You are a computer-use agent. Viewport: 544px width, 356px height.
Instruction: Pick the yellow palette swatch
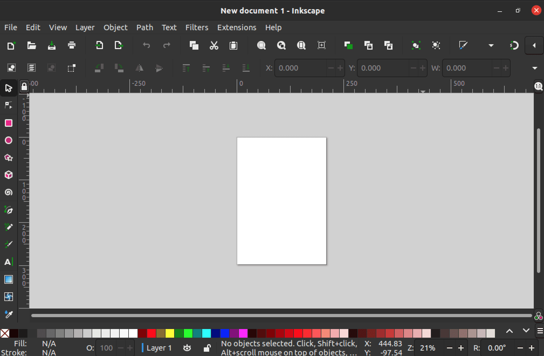[170, 333]
